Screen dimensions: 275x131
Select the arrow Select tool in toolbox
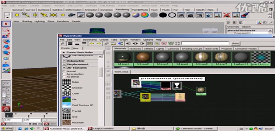6,24
